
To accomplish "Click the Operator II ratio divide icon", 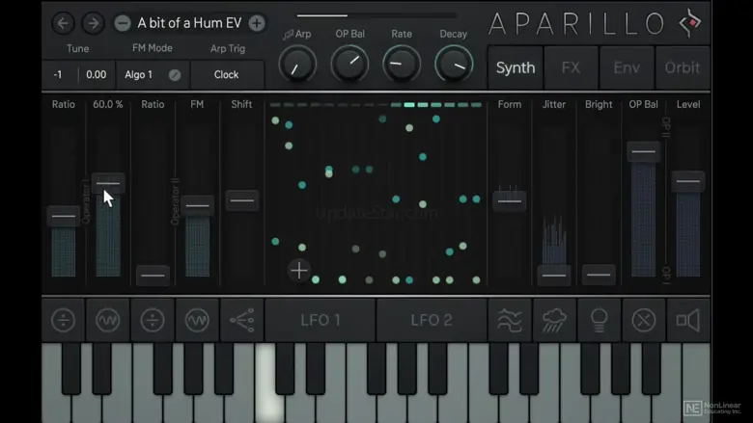I will tap(153, 320).
